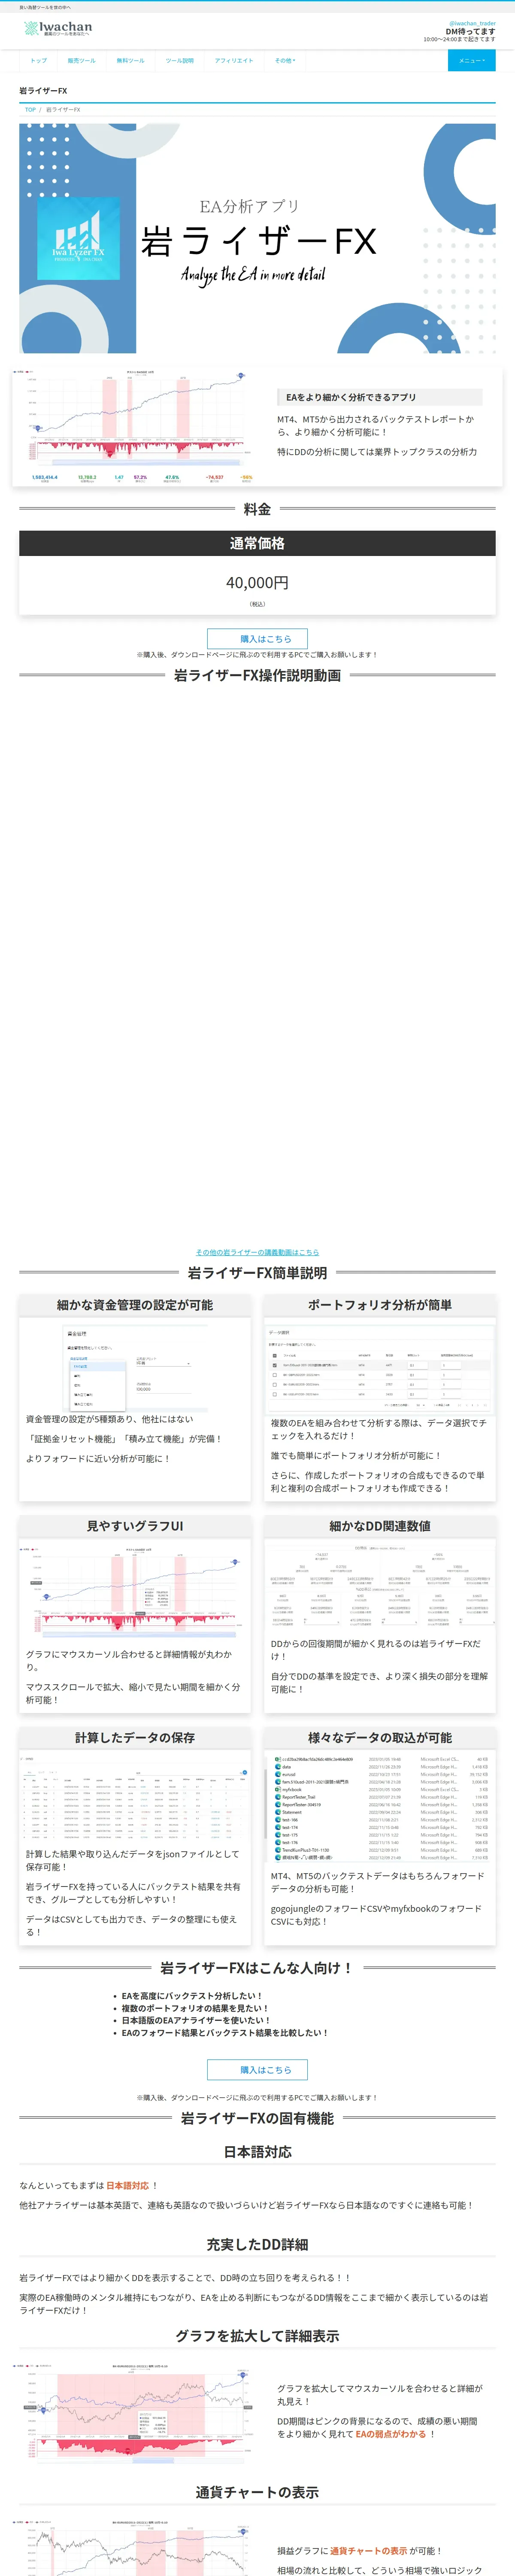
Task: Click the 通常価格 header bar
Action: pos(257,543)
